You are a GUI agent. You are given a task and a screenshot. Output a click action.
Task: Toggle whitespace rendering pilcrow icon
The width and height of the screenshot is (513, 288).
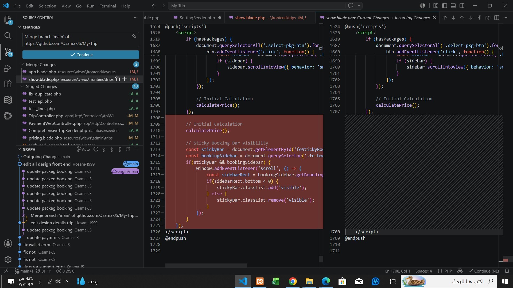click(479, 18)
